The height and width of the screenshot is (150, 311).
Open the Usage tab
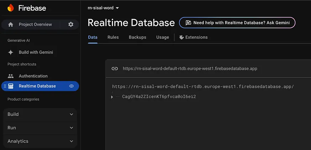[x=163, y=37]
